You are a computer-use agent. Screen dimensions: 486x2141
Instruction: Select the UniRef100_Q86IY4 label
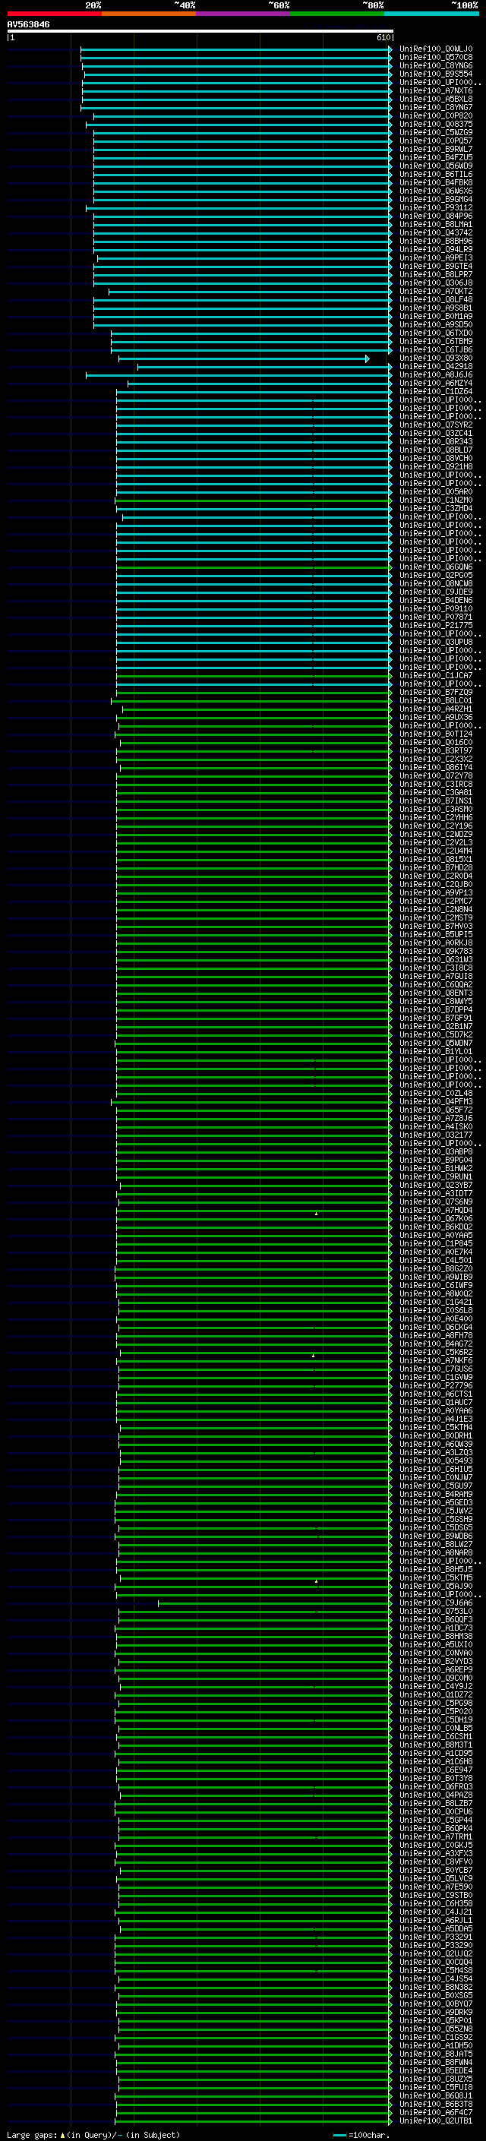click(x=435, y=767)
